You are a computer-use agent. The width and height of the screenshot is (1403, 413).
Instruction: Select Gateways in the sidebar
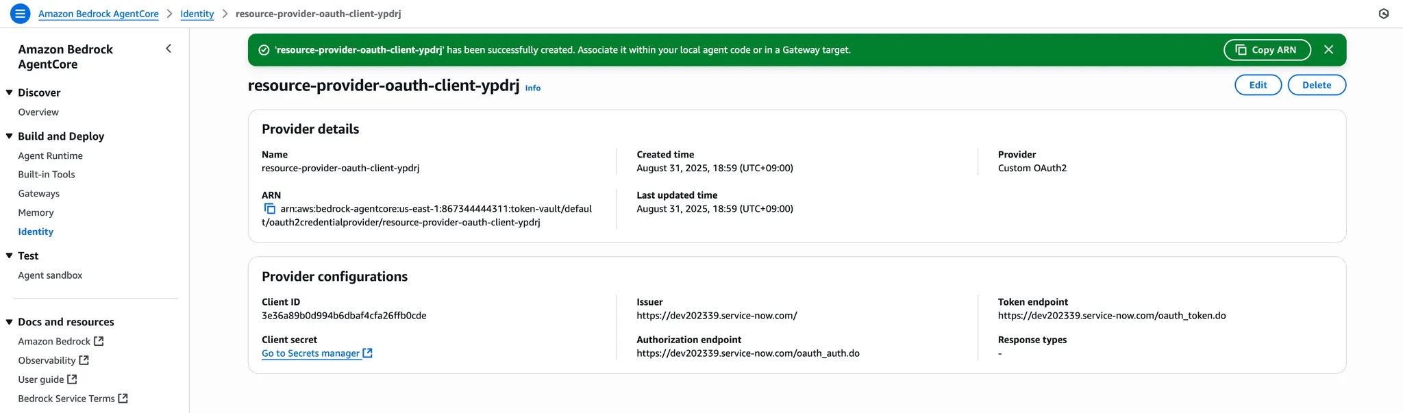click(x=38, y=194)
